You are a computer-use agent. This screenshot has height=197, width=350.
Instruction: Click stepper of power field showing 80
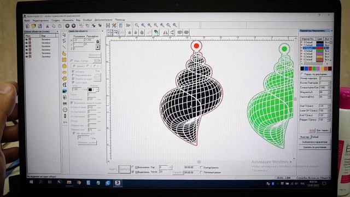point(329,92)
